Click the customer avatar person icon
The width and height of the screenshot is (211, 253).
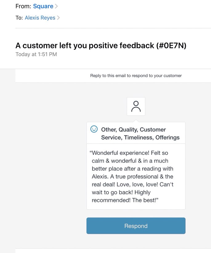(136, 106)
